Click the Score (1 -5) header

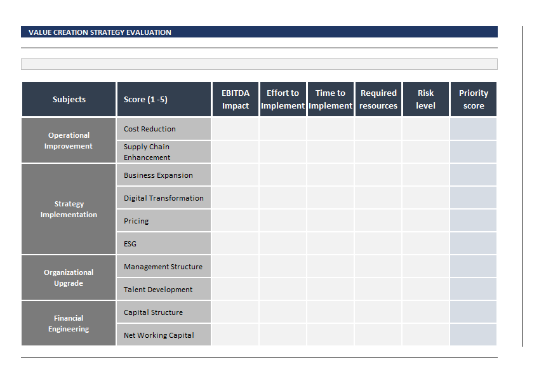click(x=164, y=99)
